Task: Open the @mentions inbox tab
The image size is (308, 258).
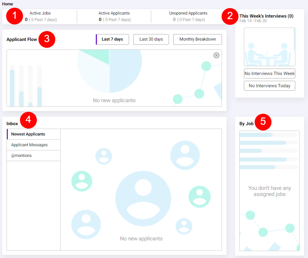Action: tap(33, 156)
